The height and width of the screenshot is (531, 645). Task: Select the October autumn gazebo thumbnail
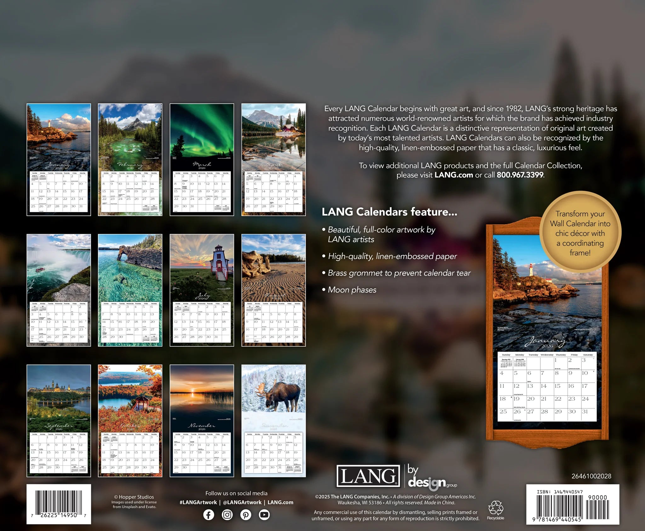[130, 421]
